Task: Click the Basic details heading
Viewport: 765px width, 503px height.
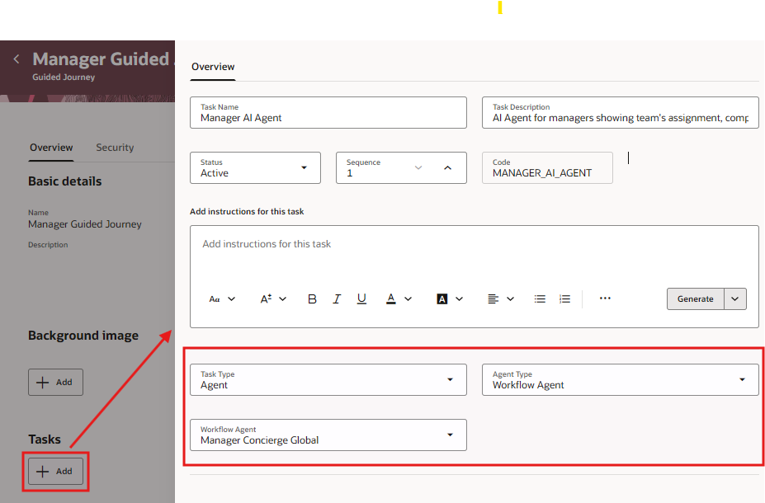Action: [x=65, y=181]
